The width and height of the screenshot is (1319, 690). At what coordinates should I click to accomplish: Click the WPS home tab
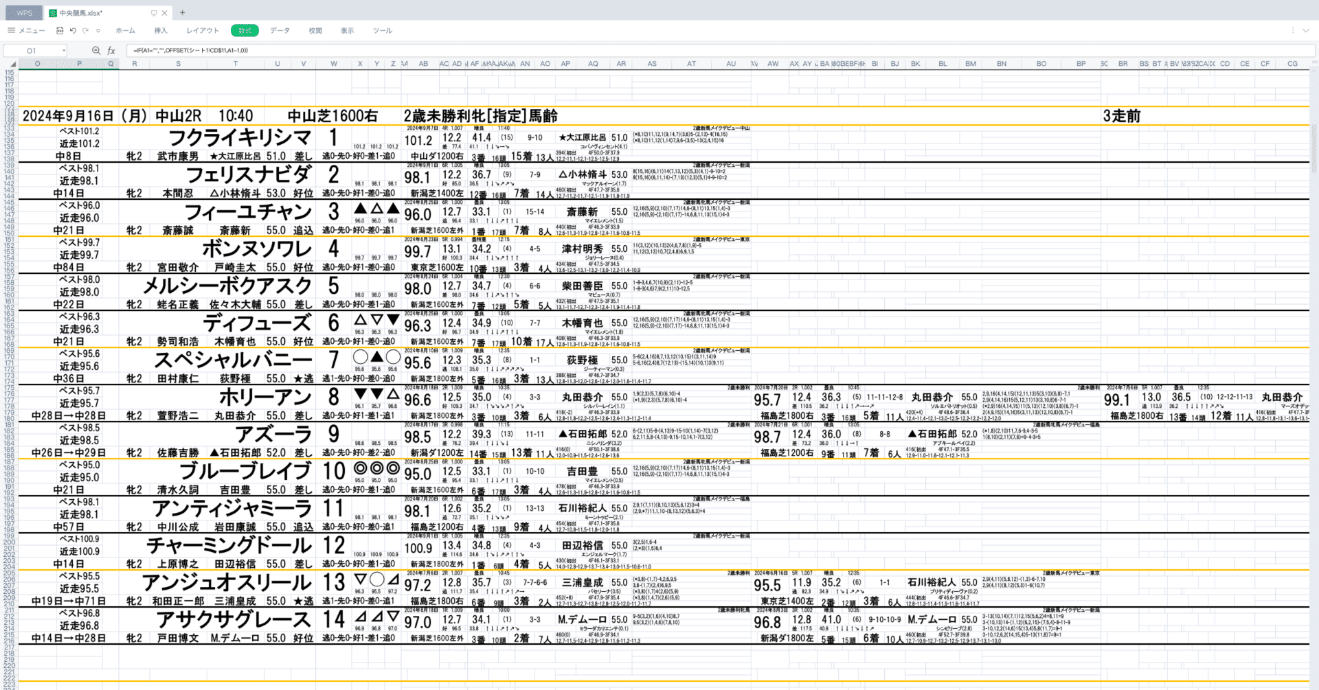click(24, 13)
